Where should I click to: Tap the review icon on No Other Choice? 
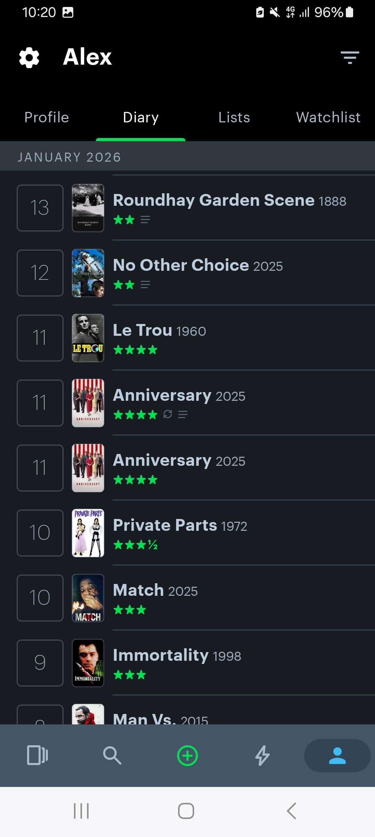pyautogui.click(x=145, y=285)
